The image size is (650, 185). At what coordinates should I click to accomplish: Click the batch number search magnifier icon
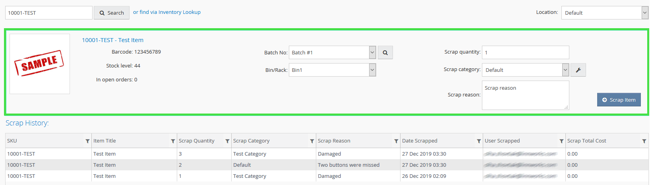[x=385, y=52]
